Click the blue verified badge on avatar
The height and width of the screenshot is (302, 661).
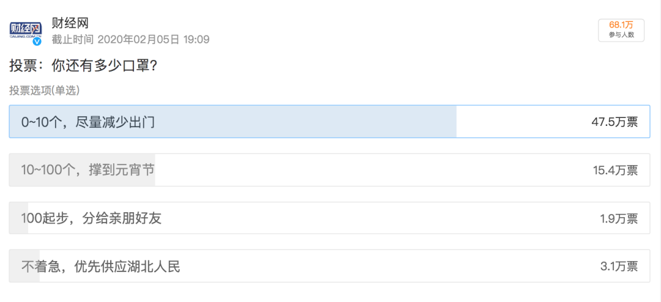(x=37, y=42)
